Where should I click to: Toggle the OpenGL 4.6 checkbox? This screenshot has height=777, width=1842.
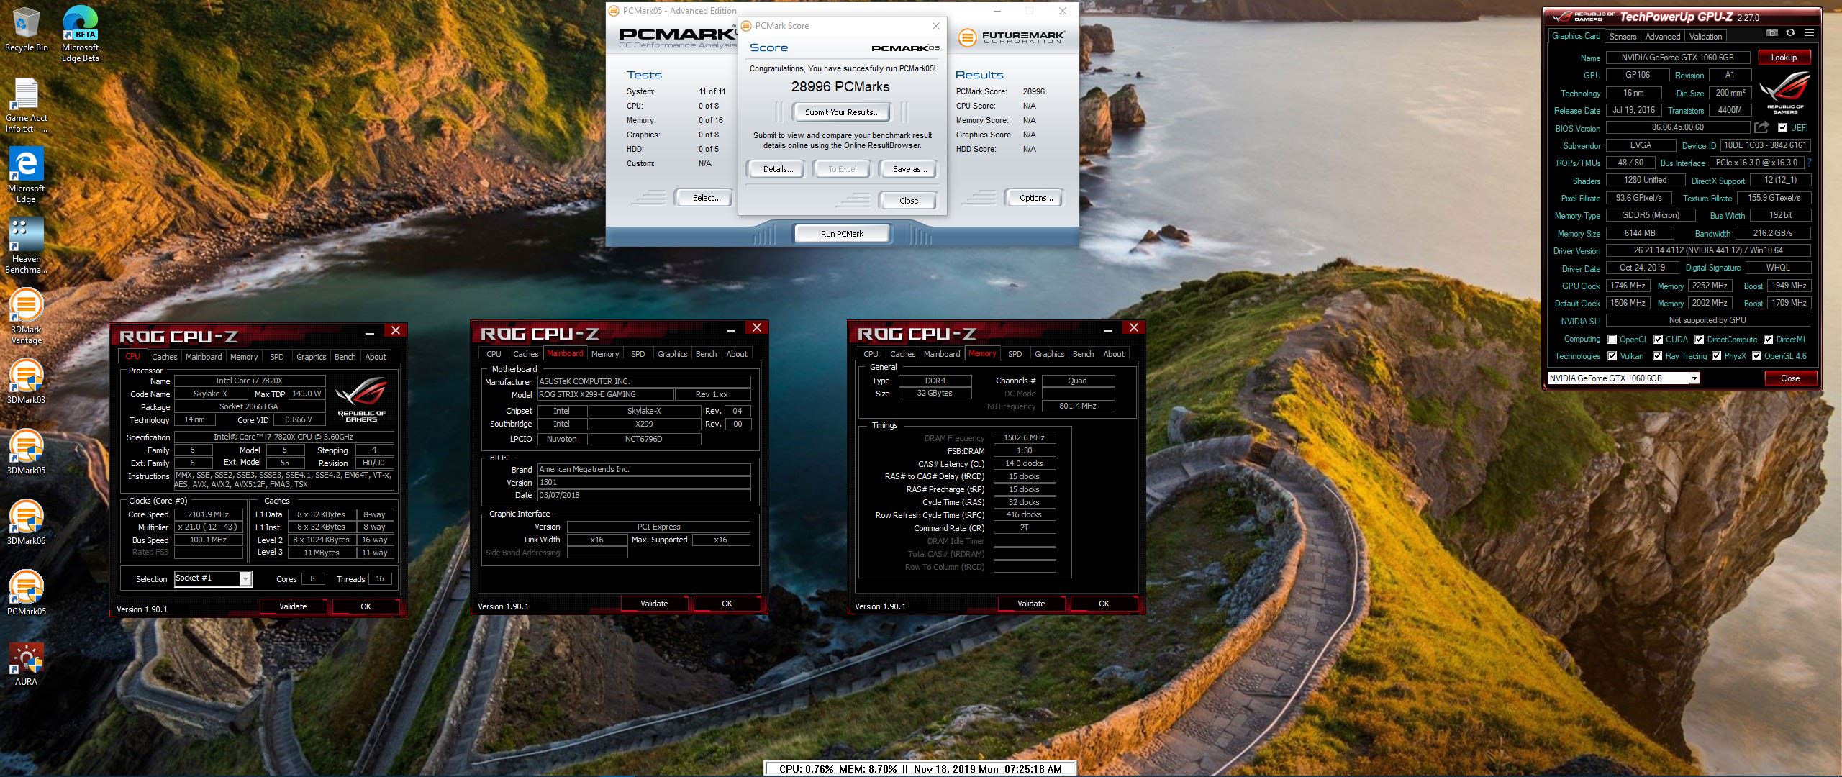[x=1756, y=356]
